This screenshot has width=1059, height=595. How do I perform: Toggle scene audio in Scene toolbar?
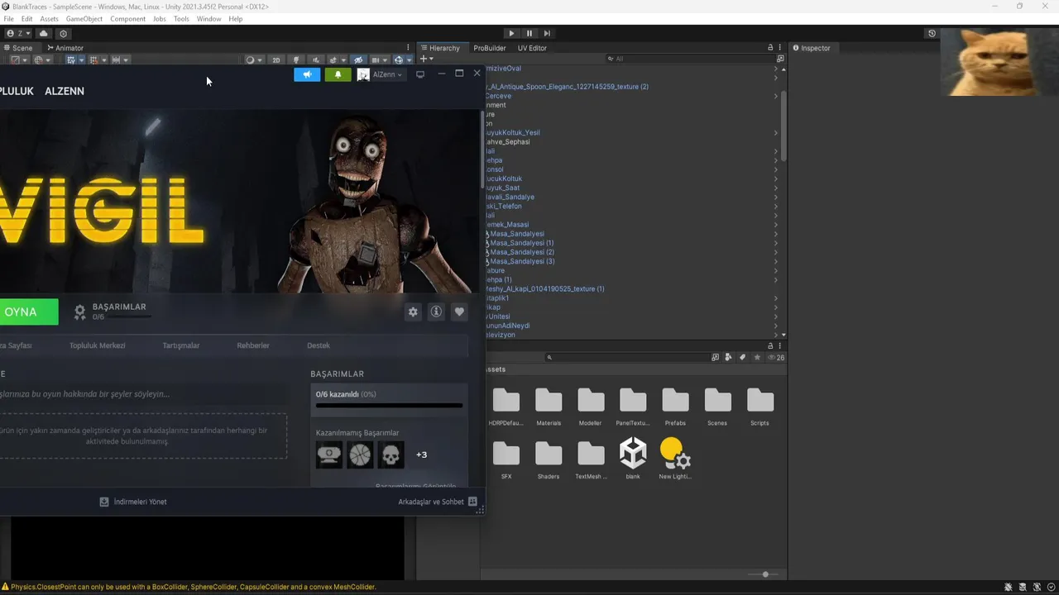315,60
